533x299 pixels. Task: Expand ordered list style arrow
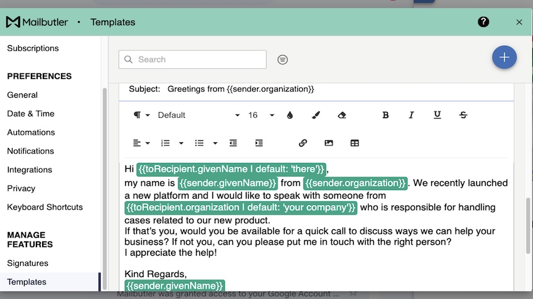[181, 144]
